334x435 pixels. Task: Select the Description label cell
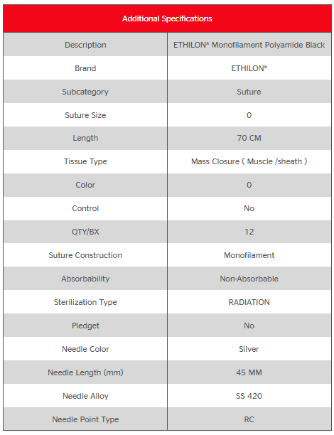click(85, 45)
